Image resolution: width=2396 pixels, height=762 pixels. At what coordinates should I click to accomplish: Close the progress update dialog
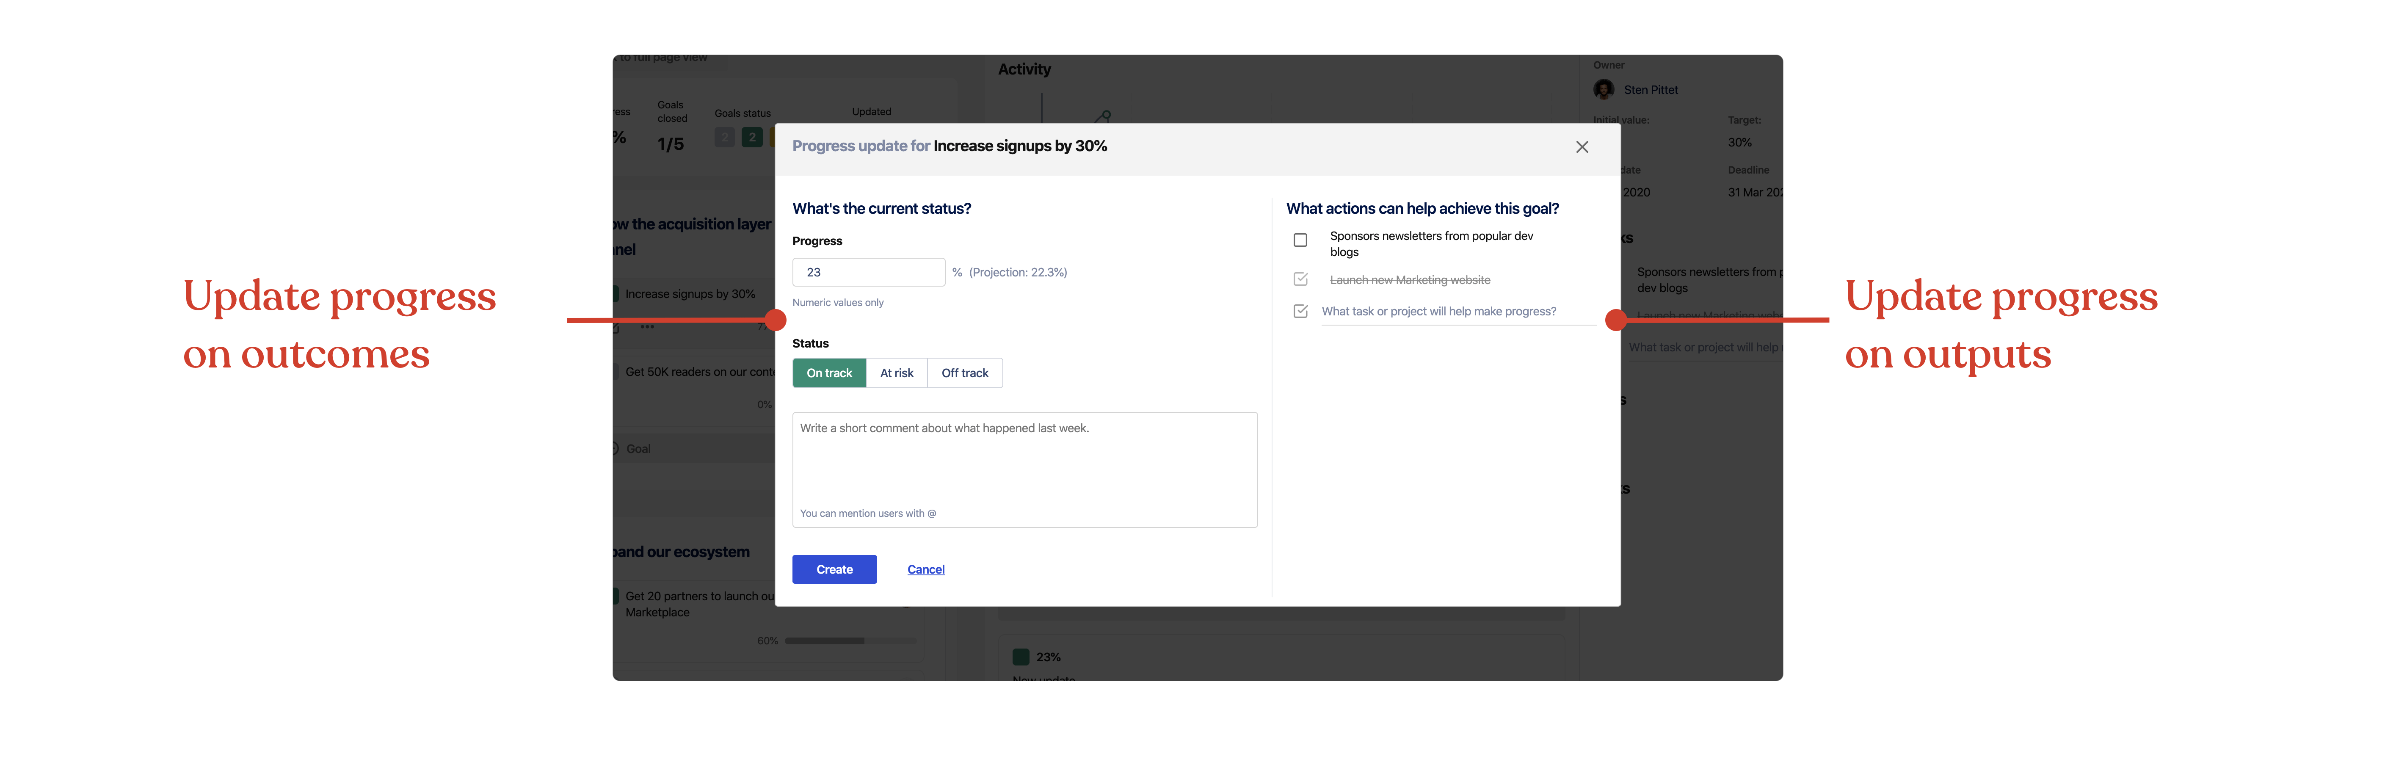(1581, 147)
